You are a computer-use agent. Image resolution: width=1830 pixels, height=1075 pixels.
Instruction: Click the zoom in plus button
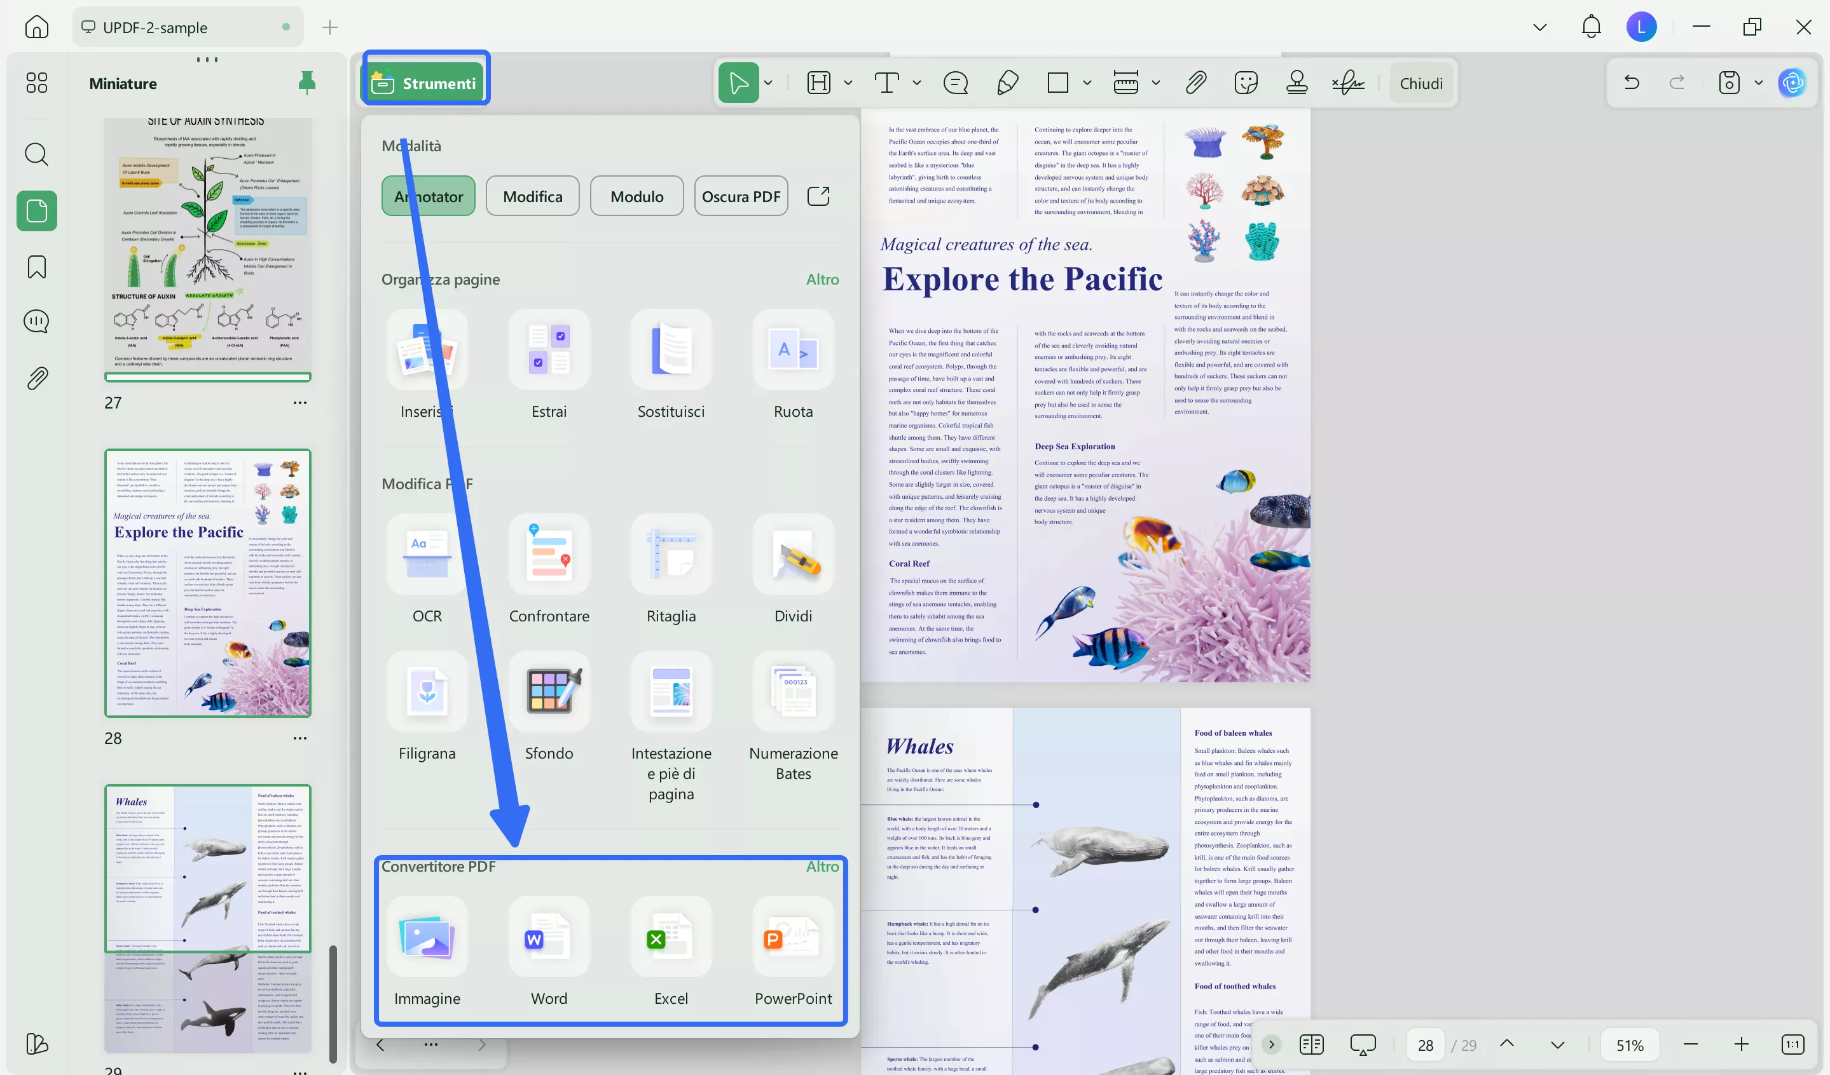pyautogui.click(x=1742, y=1045)
